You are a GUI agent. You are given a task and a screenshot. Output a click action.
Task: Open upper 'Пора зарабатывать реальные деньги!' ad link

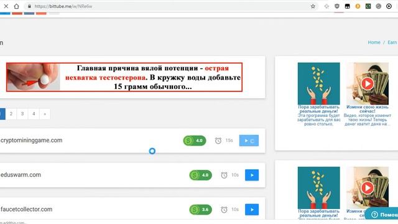tap(319, 110)
